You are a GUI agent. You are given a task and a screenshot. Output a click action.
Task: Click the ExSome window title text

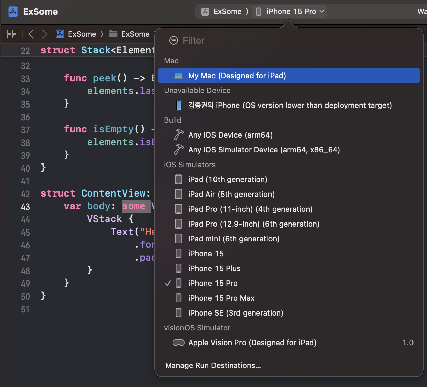[x=40, y=12]
